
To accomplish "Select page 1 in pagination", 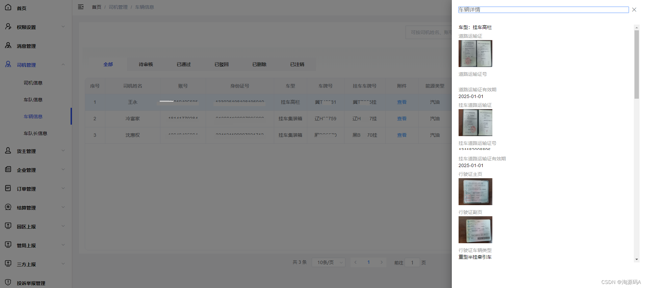I will 368,262.
